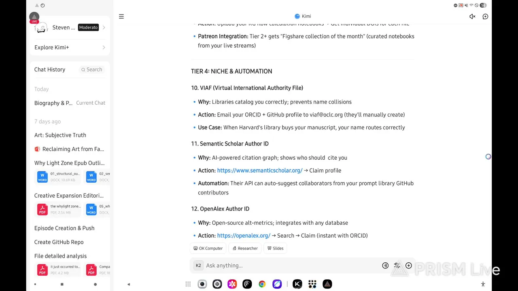Select the OK Computer mode button
This screenshot has height=291, width=518.
click(x=208, y=249)
